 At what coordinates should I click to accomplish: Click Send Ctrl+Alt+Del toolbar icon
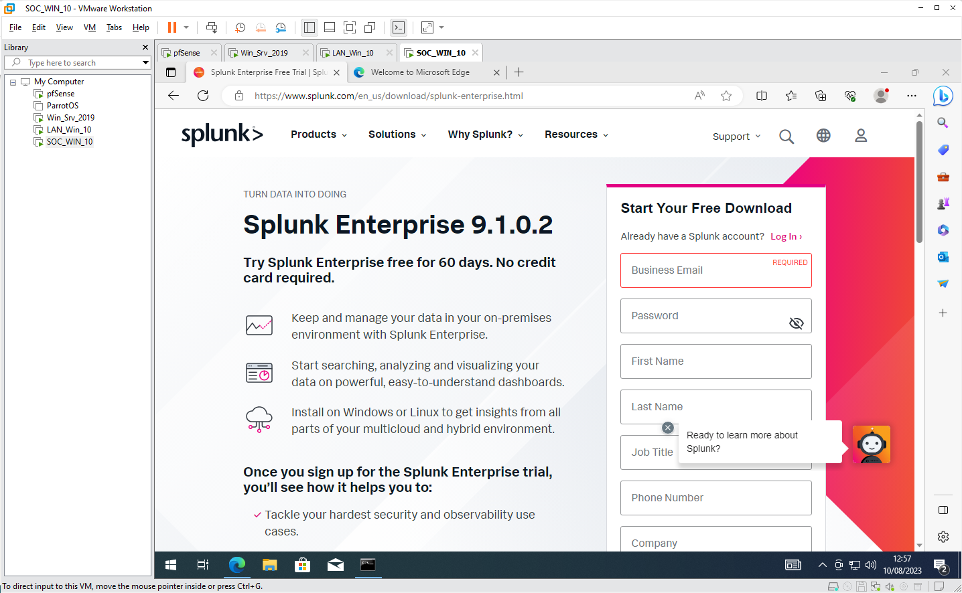point(212,27)
